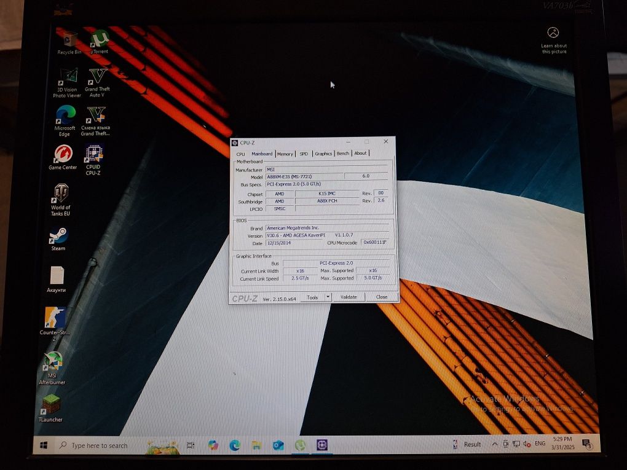Screen dimensions: 627x470
Task: Select the Microsoft Edge desktop icon
Action: [65, 120]
